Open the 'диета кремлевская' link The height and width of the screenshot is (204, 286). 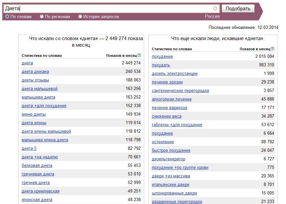coord(40,192)
